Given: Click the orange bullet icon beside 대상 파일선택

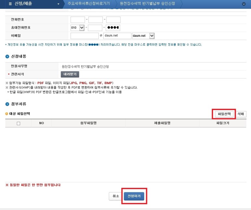Looking at the screenshot, I should click(x=6, y=114).
